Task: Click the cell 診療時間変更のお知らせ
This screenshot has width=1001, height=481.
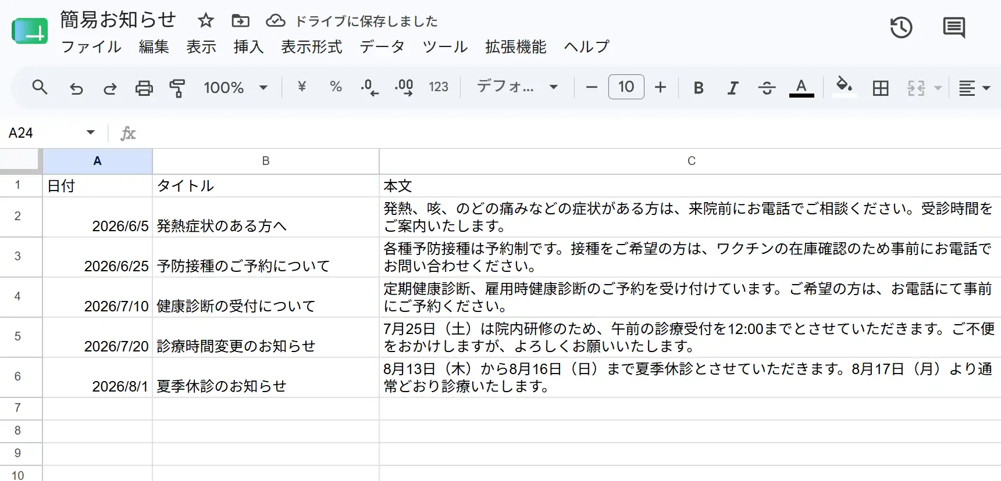Action: pyautogui.click(x=266, y=338)
